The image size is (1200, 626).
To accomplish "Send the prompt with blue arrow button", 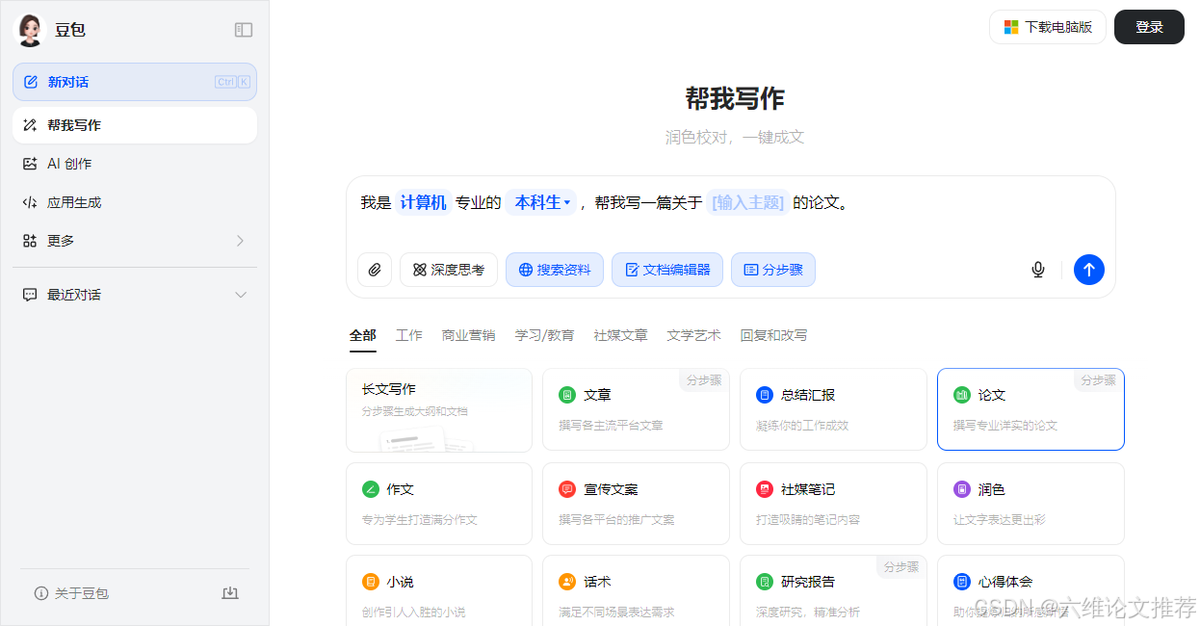I will click(1089, 270).
